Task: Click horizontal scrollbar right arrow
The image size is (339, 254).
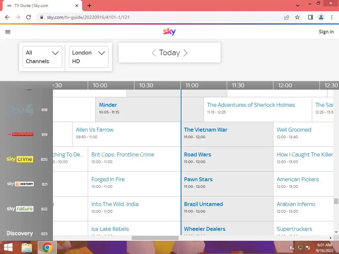Action: (x=331, y=238)
